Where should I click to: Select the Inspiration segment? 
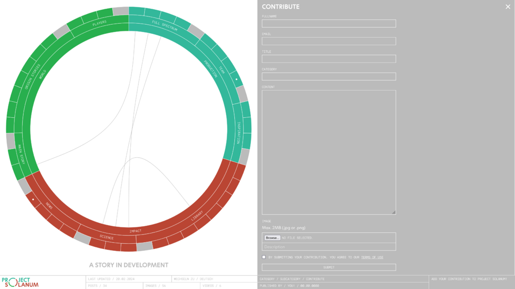(x=239, y=133)
